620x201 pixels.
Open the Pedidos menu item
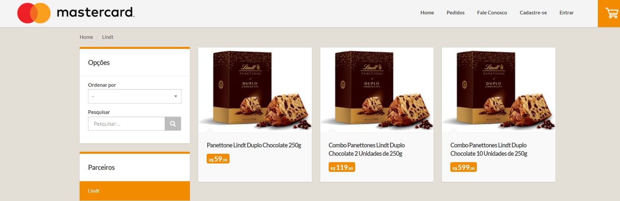pos(455,13)
